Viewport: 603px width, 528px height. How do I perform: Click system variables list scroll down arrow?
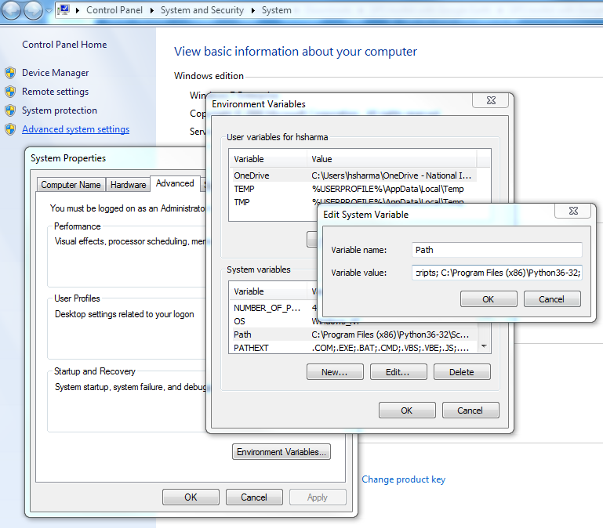pos(484,346)
